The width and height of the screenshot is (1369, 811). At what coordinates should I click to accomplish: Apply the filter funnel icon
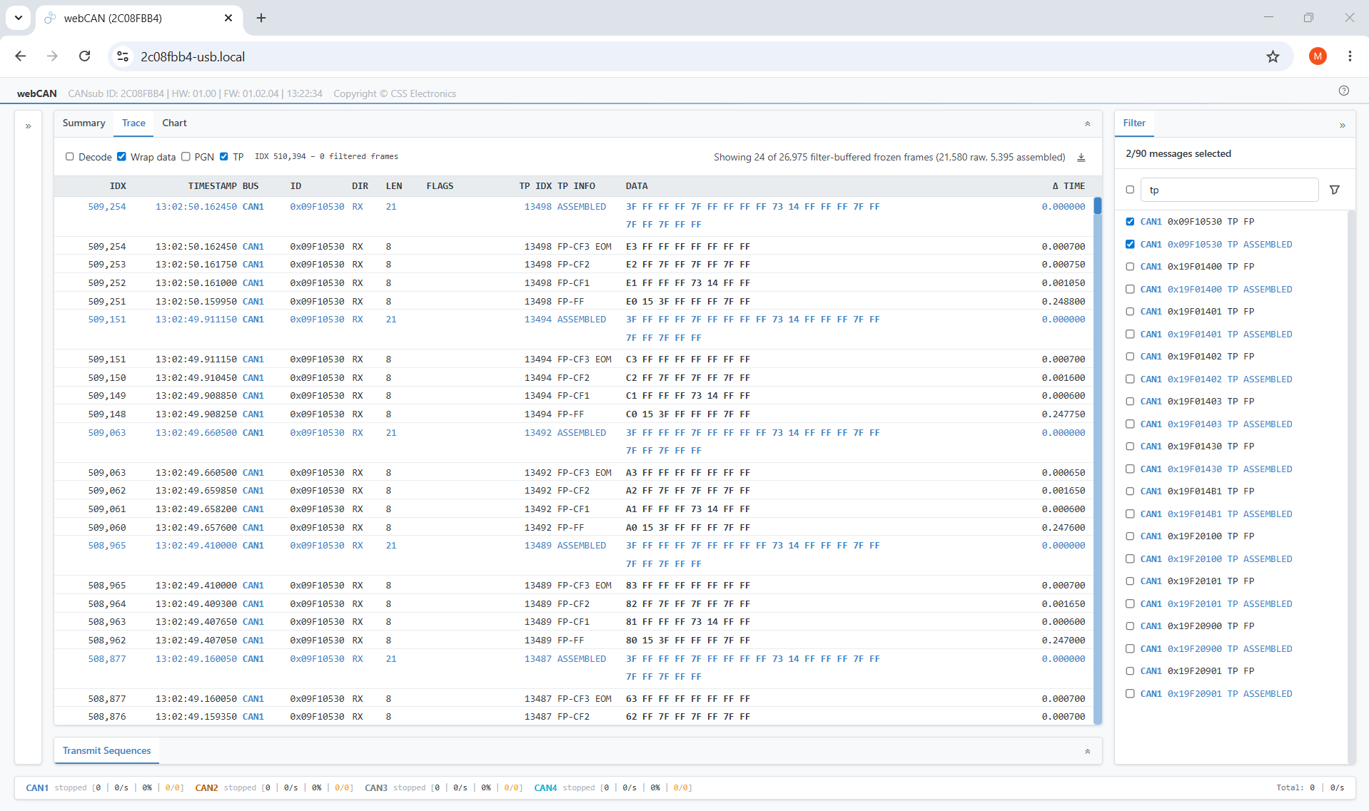pyautogui.click(x=1335, y=190)
